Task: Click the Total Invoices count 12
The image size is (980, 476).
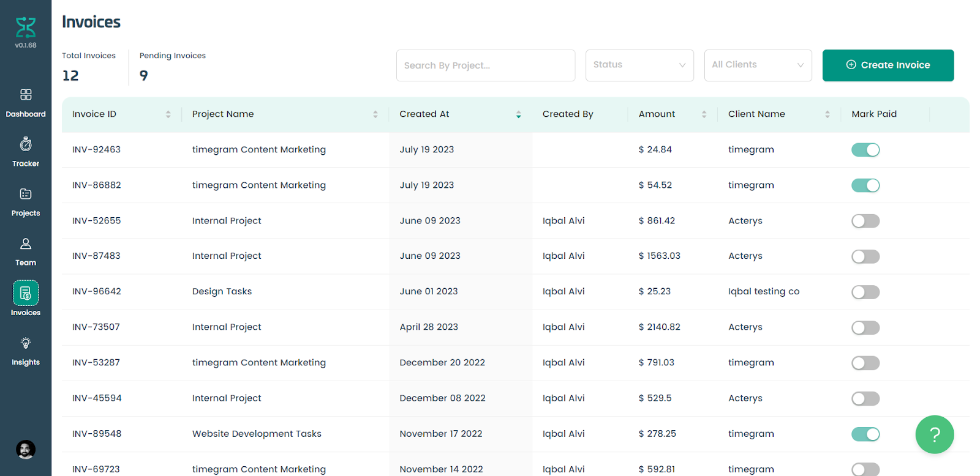Action: tap(70, 76)
